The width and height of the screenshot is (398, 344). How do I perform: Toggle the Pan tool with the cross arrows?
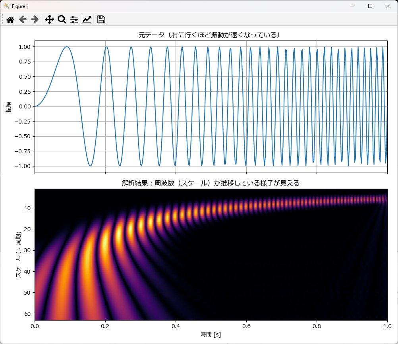49,19
